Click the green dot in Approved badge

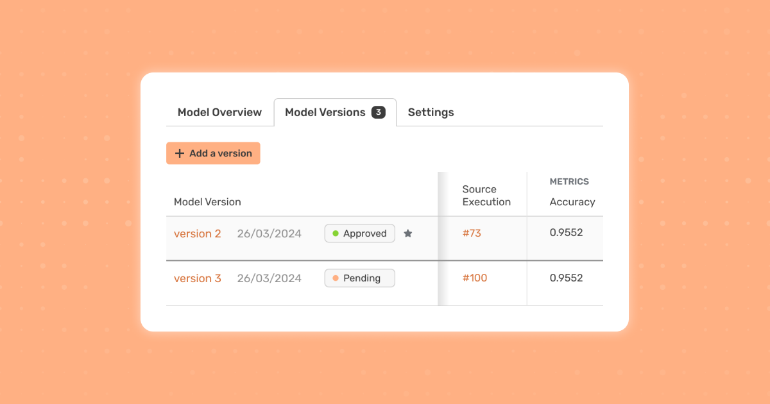(x=336, y=233)
